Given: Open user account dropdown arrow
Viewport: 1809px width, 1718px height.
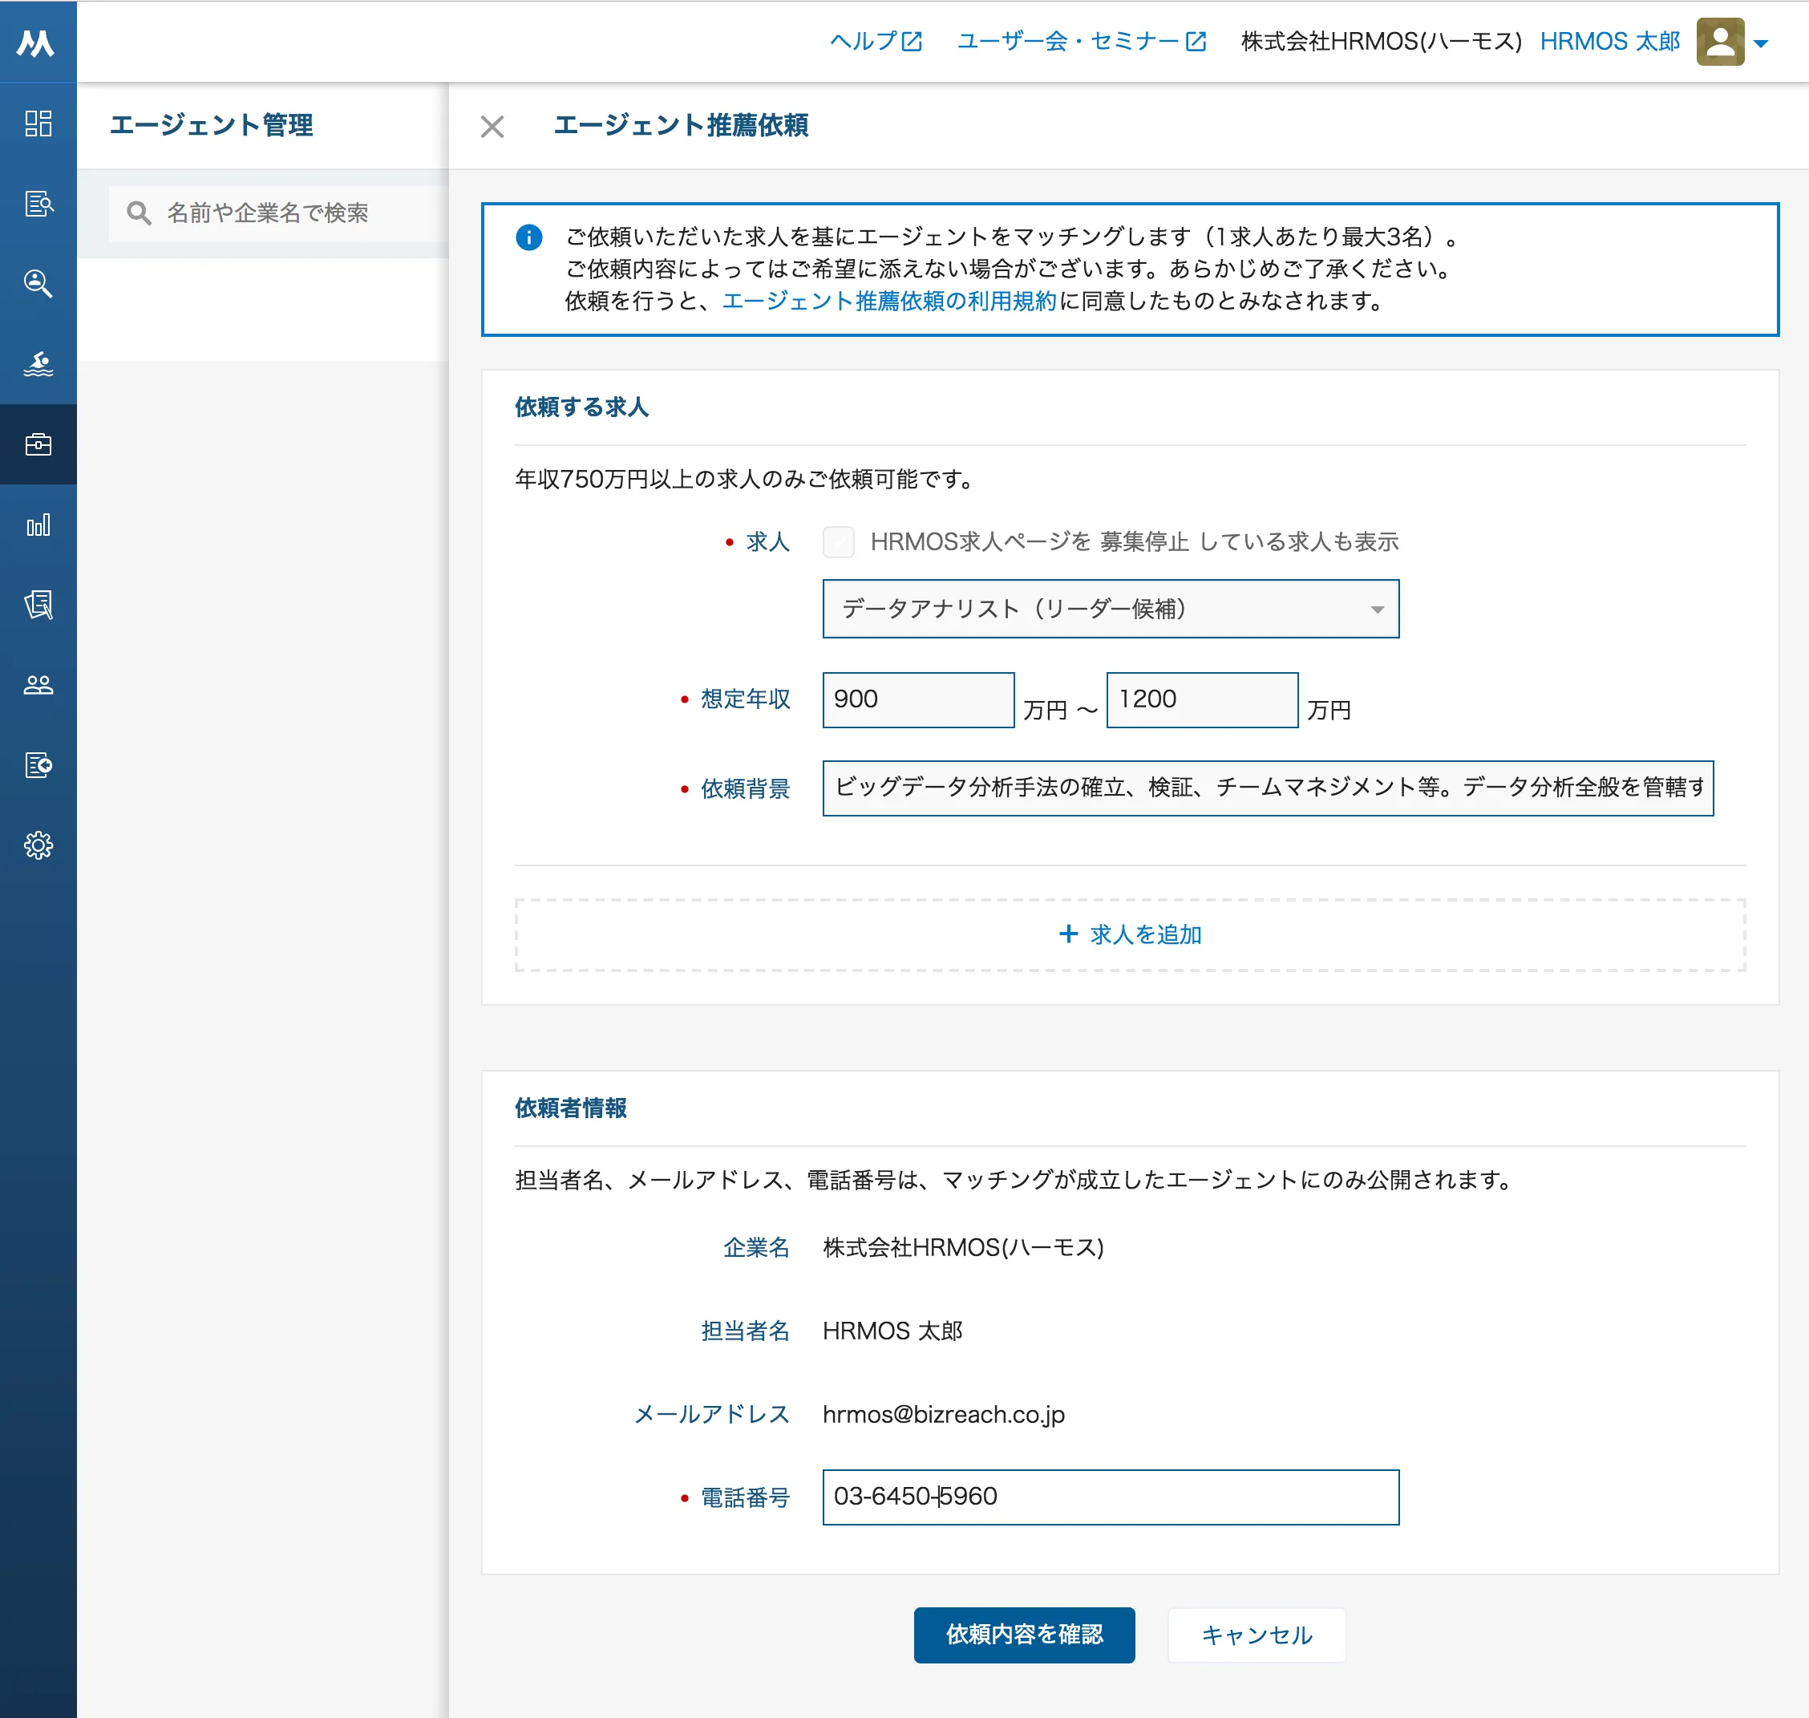Looking at the screenshot, I should point(1759,43).
